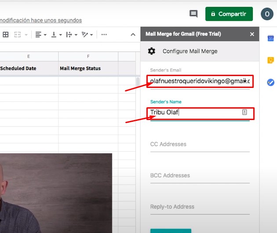Click the green Compartir button
Screen dimensions: 277x233
(x=229, y=14)
